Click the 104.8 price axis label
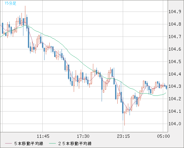 pyautogui.click(x=175, y=24)
